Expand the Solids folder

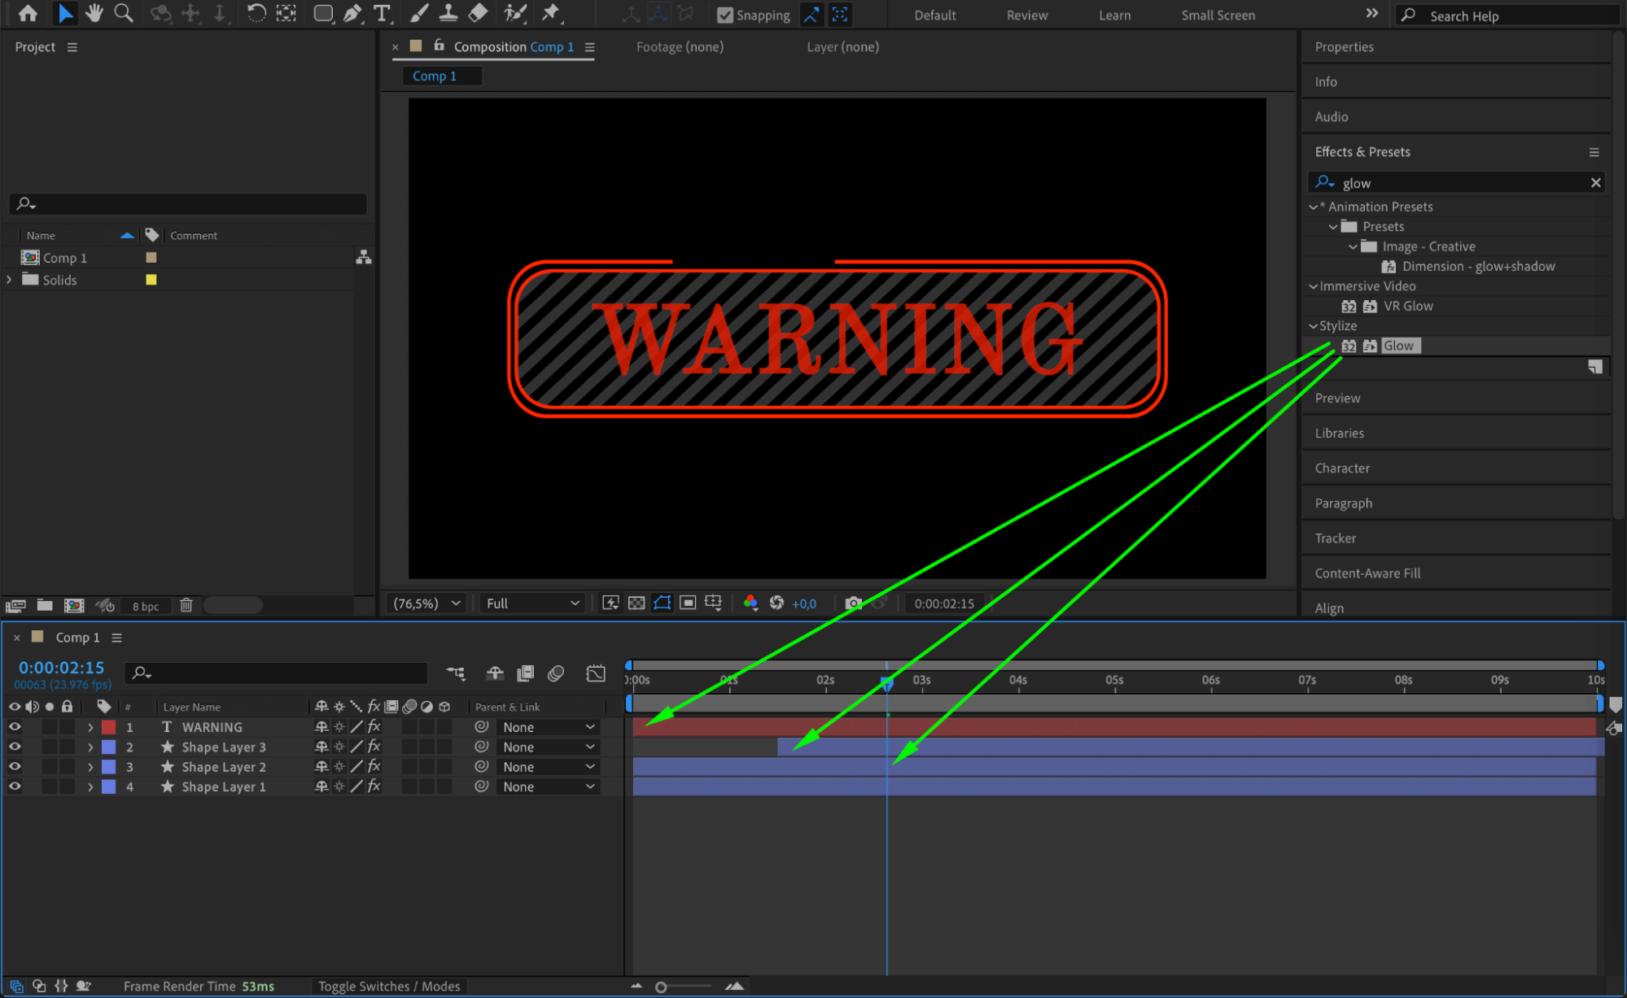pyautogui.click(x=10, y=280)
